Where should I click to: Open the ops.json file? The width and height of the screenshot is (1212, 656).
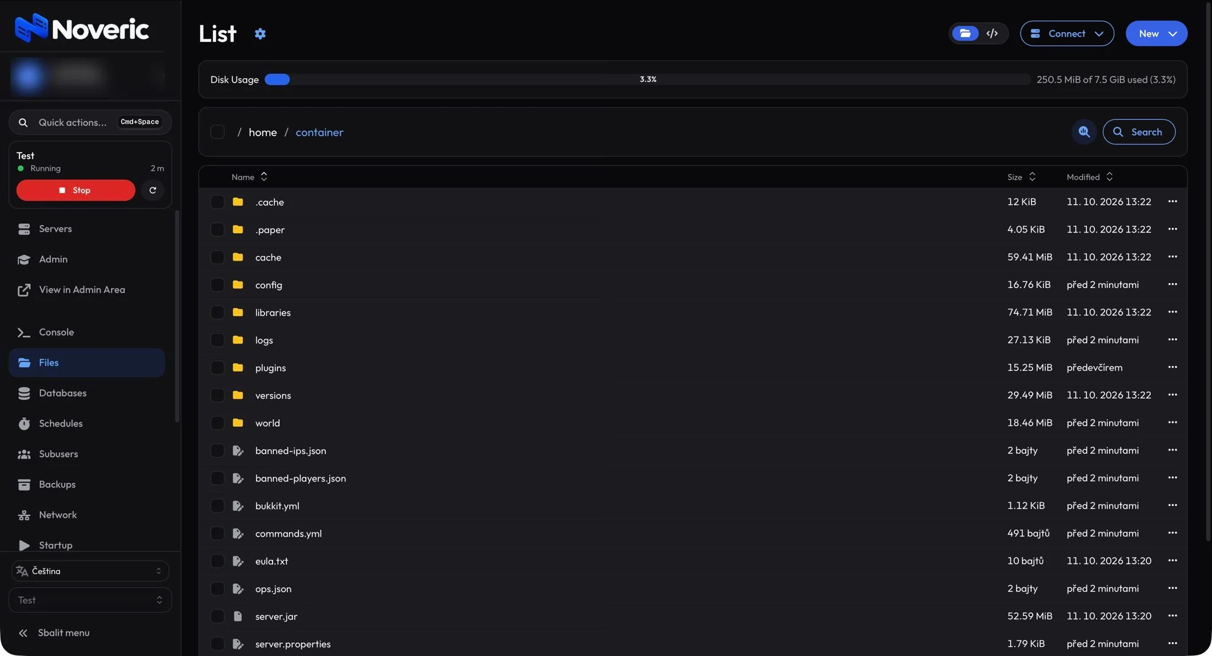tap(273, 589)
